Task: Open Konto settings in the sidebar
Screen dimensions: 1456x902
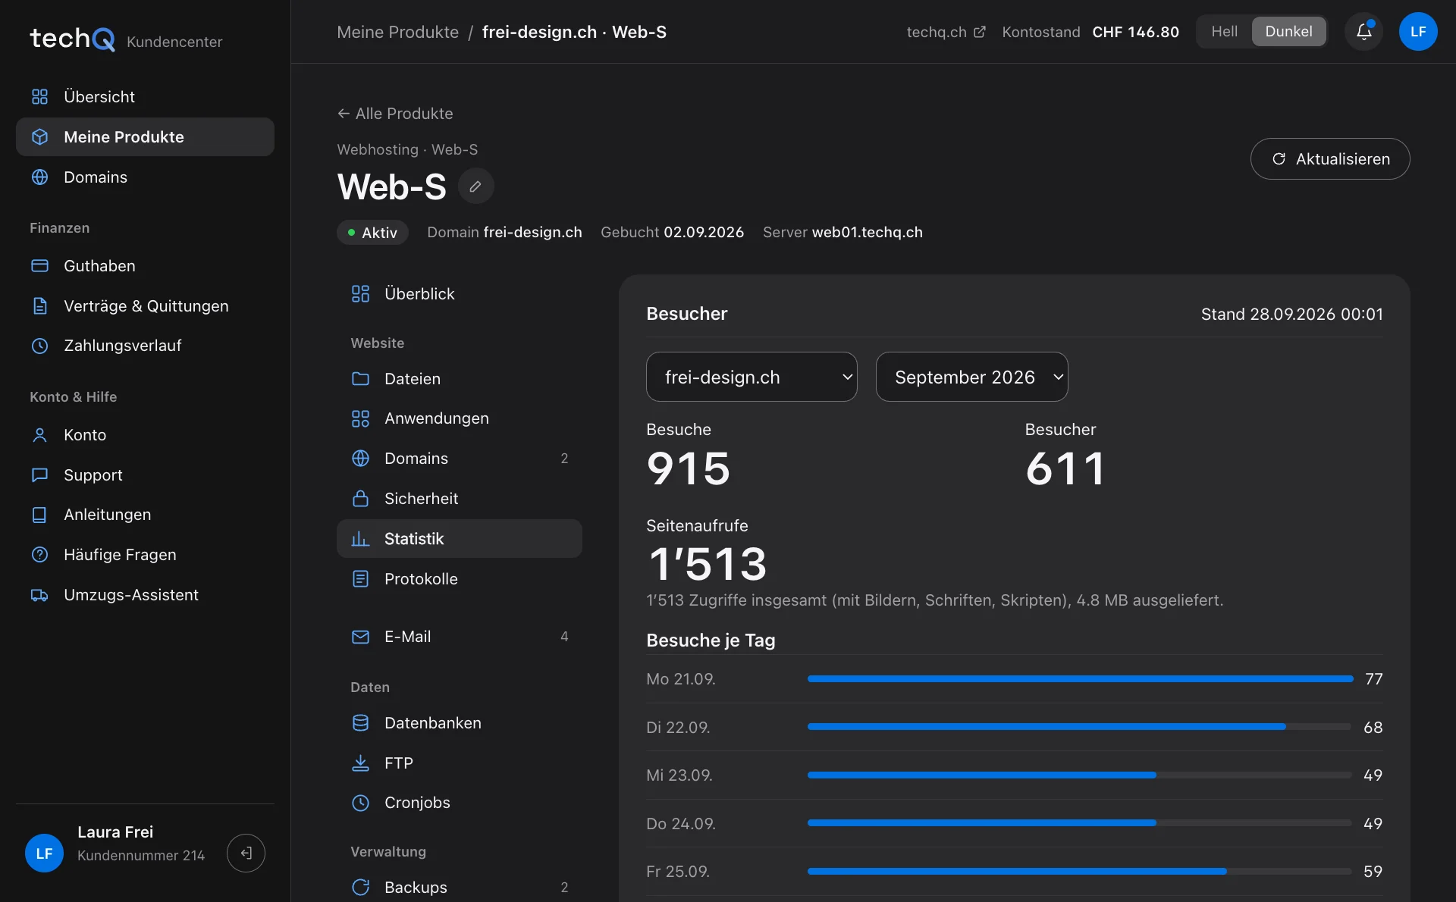Action: tap(145, 435)
